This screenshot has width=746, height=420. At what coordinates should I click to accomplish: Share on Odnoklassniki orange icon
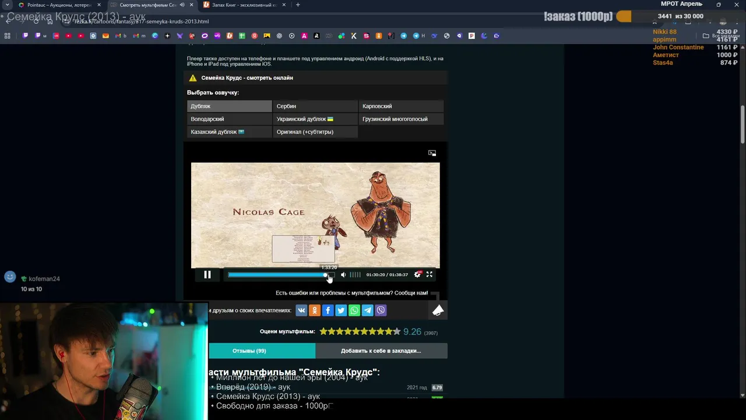click(315, 310)
